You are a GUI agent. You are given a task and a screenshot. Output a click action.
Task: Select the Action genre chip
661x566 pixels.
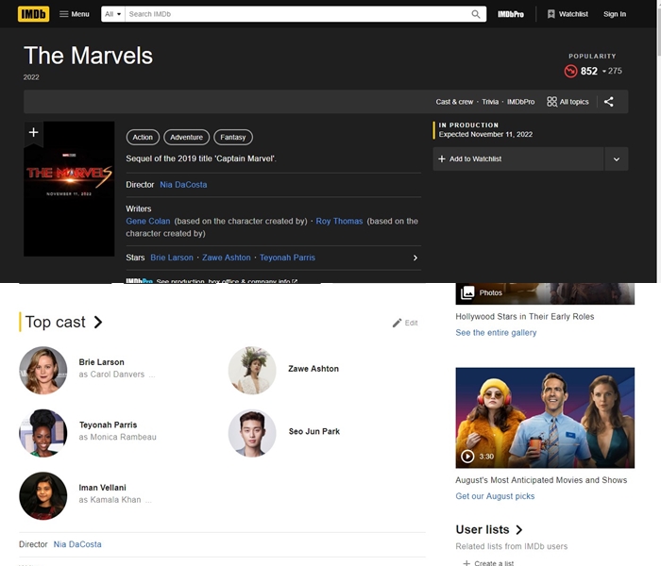(x=143, y=138)
